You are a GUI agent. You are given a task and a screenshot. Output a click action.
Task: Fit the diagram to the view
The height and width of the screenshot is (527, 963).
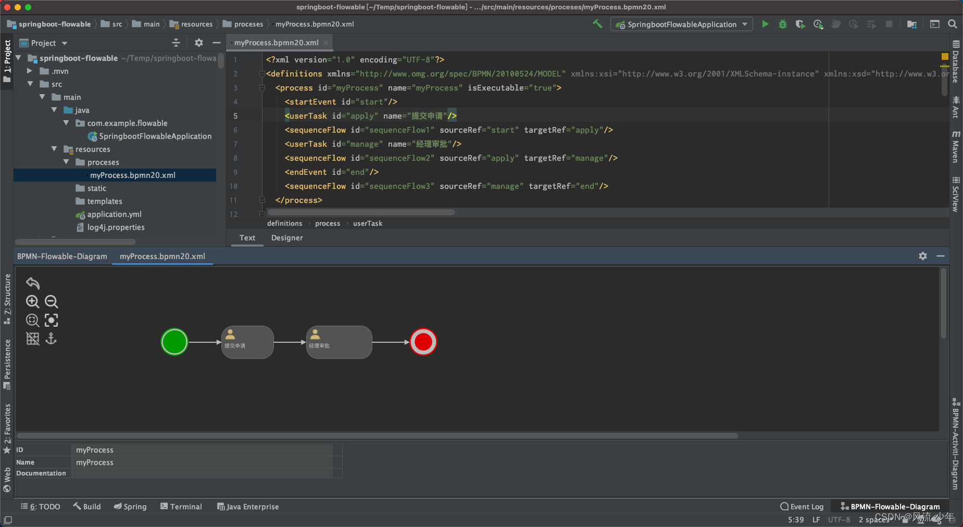coord(51,320)
